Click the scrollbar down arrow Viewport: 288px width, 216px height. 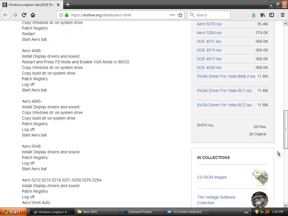(285, 205)
